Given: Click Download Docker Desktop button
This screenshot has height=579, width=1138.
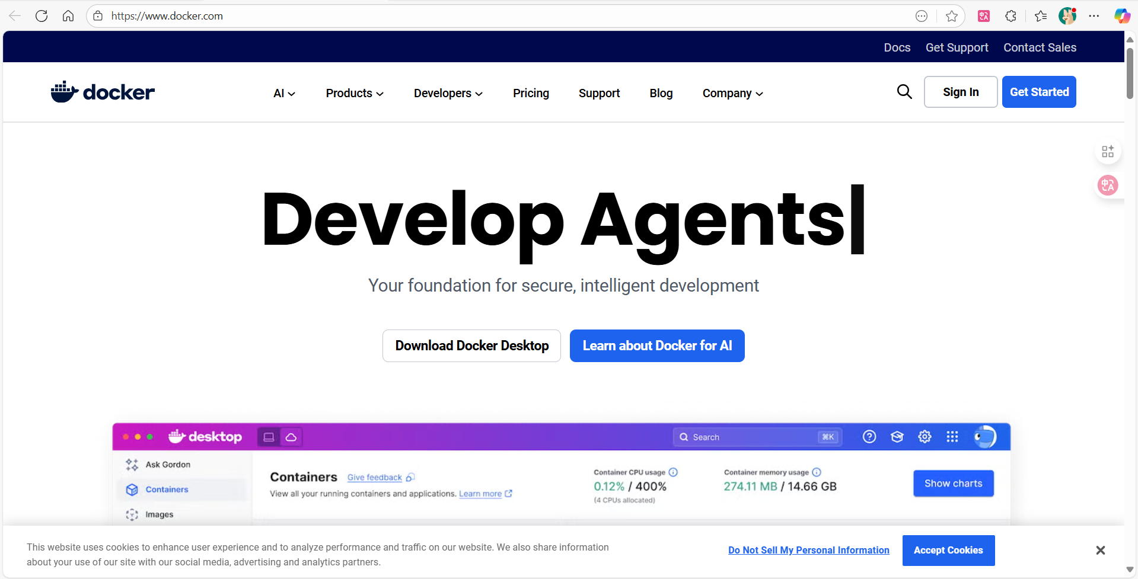Looking at the screenshot, I should pyautogui.click(x=471, y=346).
